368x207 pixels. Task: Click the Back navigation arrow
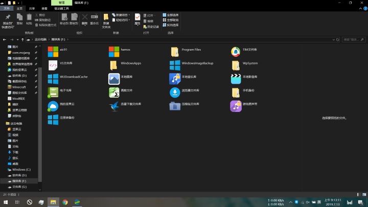click(x=5, y=40)
